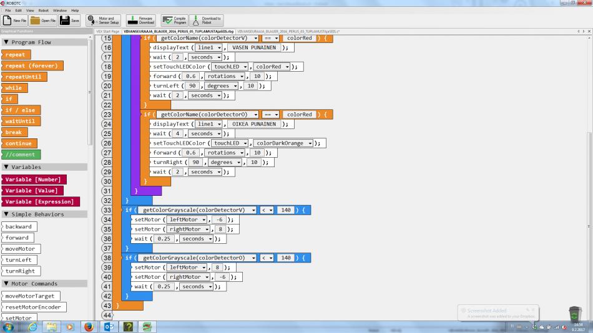Click the 140 threshold field on line 33
This screenshot has height=333, width=593.
tap(285, 210)
